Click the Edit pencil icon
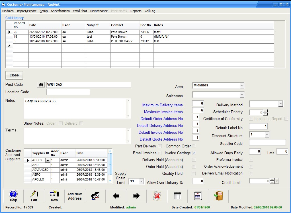 (x=34, y=196)
